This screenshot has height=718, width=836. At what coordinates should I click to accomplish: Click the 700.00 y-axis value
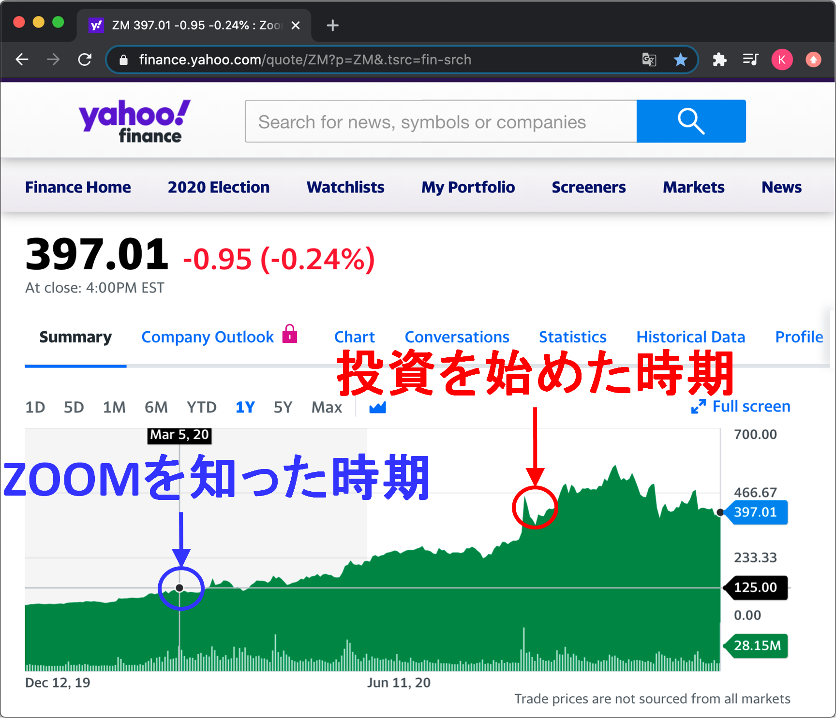755,434
